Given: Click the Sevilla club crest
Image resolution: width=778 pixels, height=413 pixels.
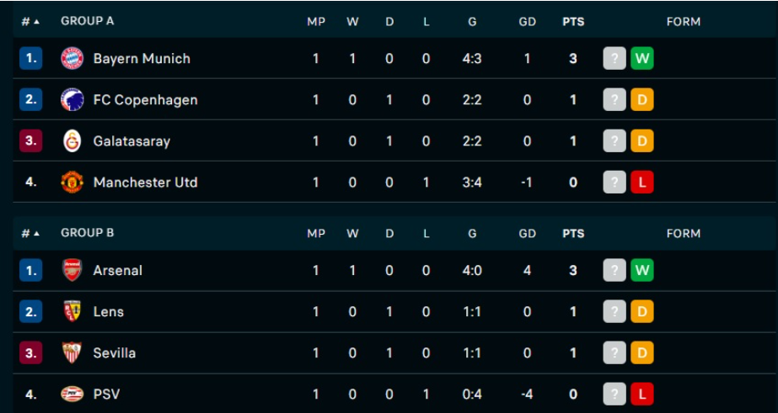Looking at the screenshot, I should (72, 352).
